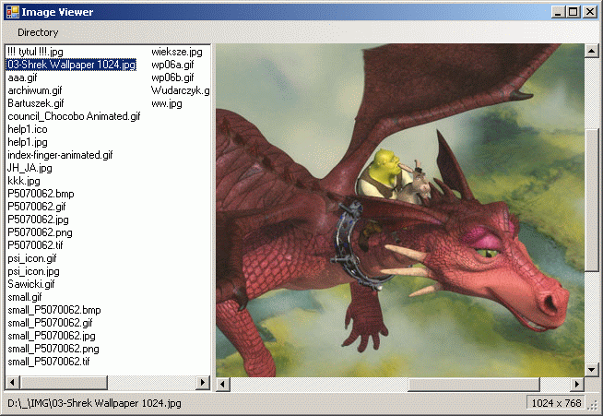This screenshot has height=416, width=603.
Task: Select file 'small_P5070062.bmp'
Action: 54,310
